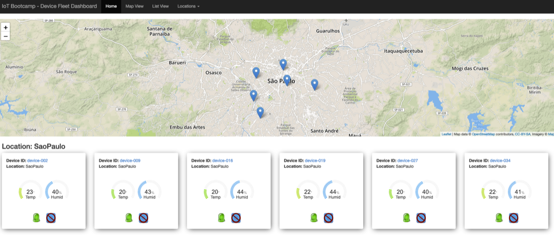Expand the Locations dropdown menu
The image size is (554, 240).
188,6
